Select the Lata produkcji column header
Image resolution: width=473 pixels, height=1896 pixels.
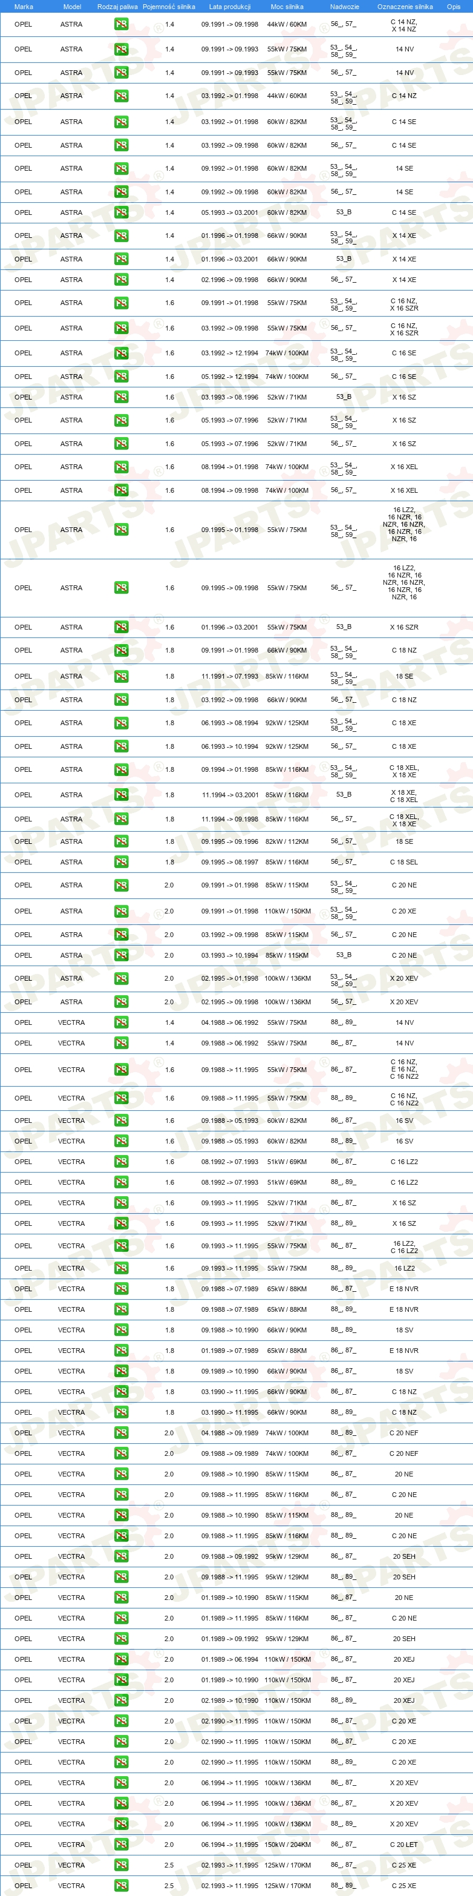click(229, 7)
